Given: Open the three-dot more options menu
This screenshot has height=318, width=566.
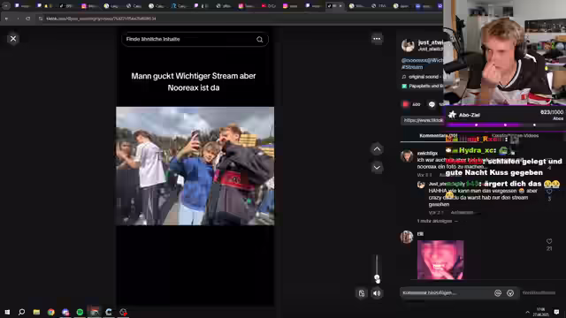Looking at the screenshot, I should click(x=377, y=39).
